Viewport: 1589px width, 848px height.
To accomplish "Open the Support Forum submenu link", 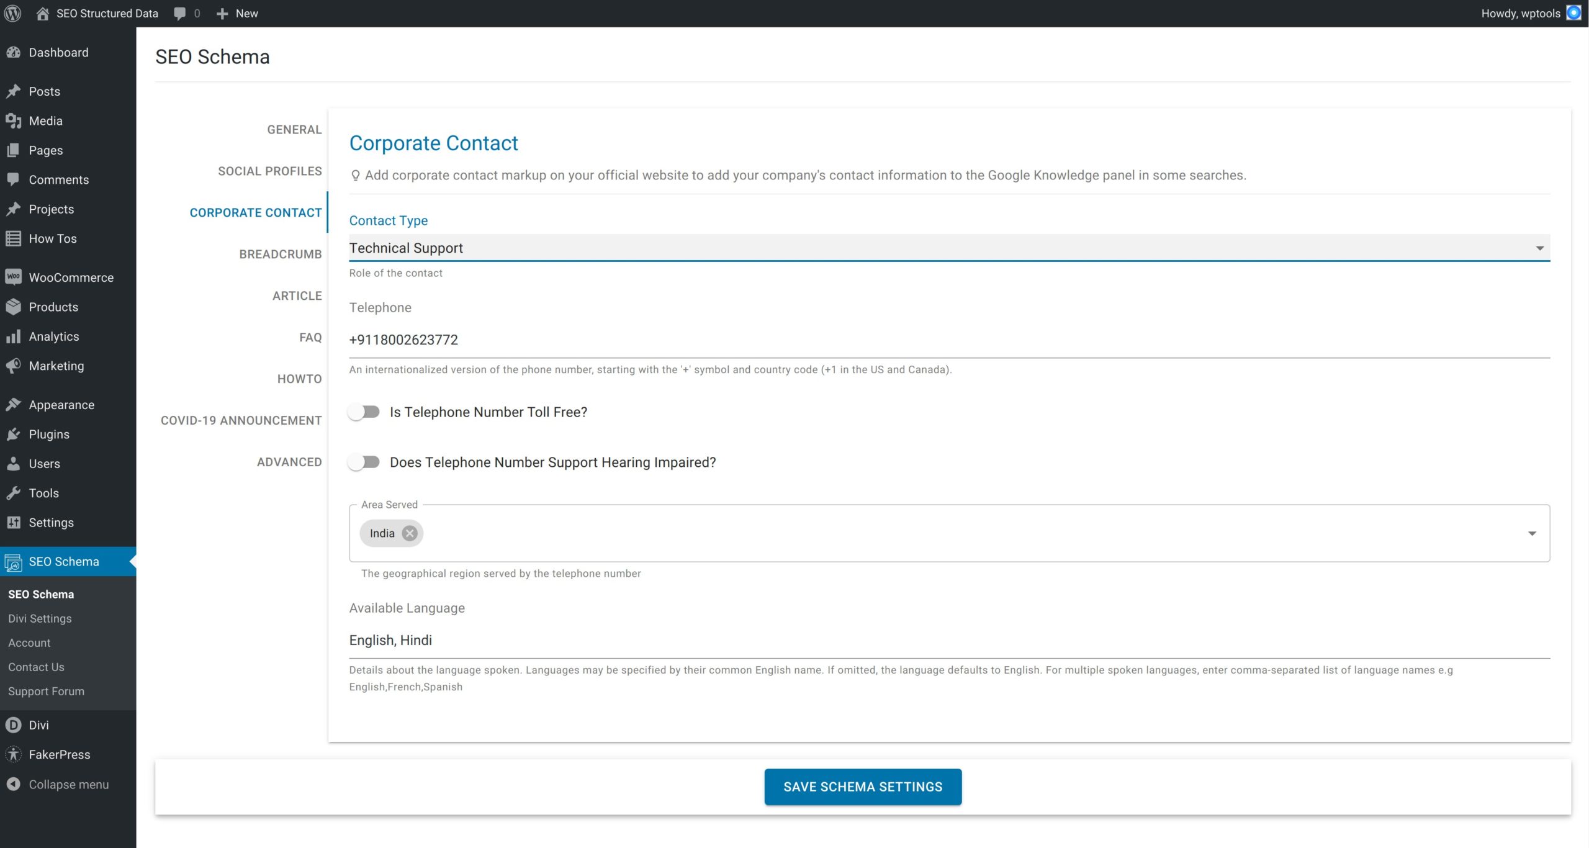I will (x=46, y=691).
